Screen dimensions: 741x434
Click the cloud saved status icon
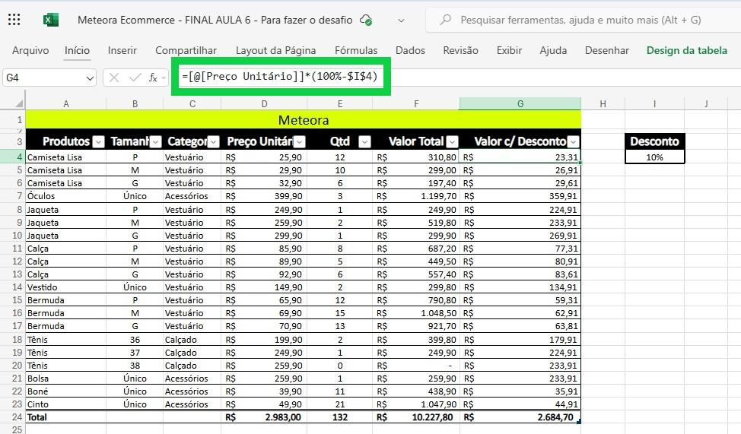tap(366, 20)
